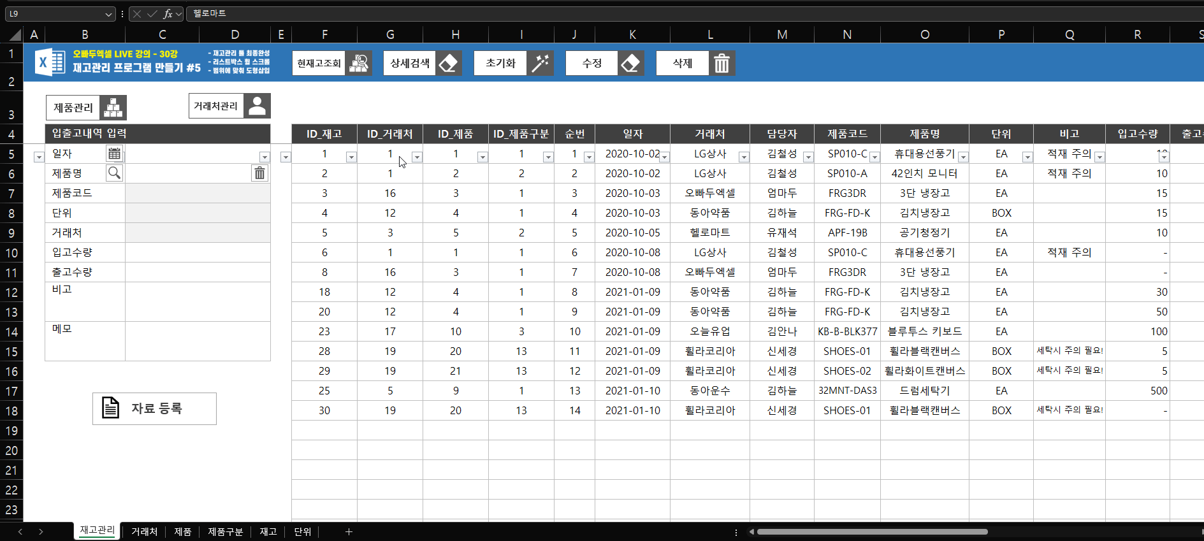Click the 입고수량 input field
The width and height of the screenshot is (1204, 541).
(x=198, y=252)
